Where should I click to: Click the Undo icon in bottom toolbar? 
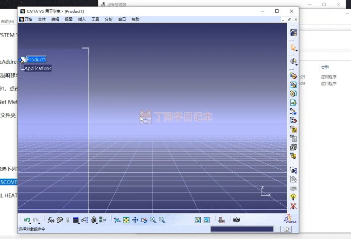tap(27, 220)
